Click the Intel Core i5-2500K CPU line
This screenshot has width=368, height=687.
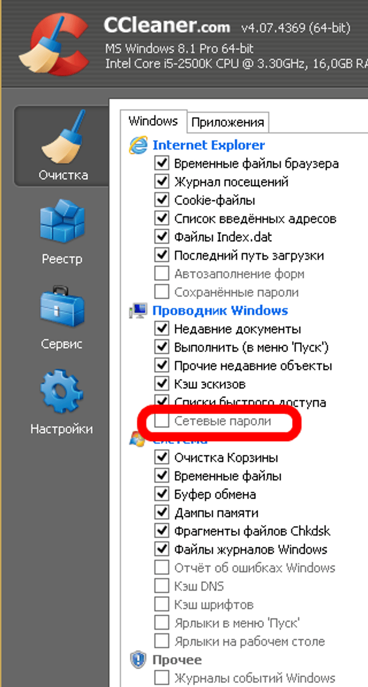coord(236,63)
